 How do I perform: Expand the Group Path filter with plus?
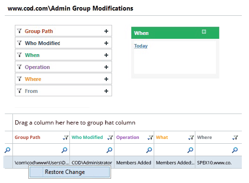tap(106, 31)
